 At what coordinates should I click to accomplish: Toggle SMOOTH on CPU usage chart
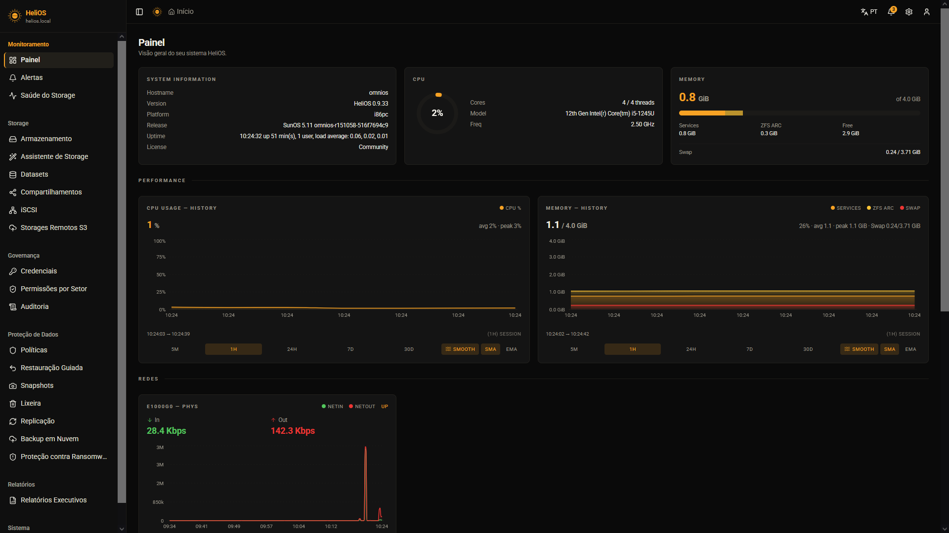point(460,349)
